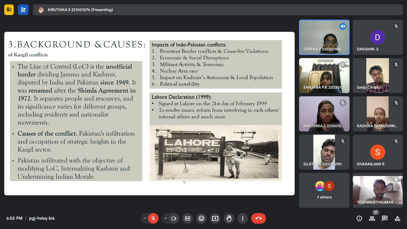Click 'Militant Activity & Terrorism' list item

click(191, 64)
